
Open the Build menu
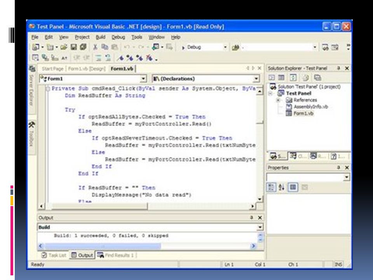(100, 37)
